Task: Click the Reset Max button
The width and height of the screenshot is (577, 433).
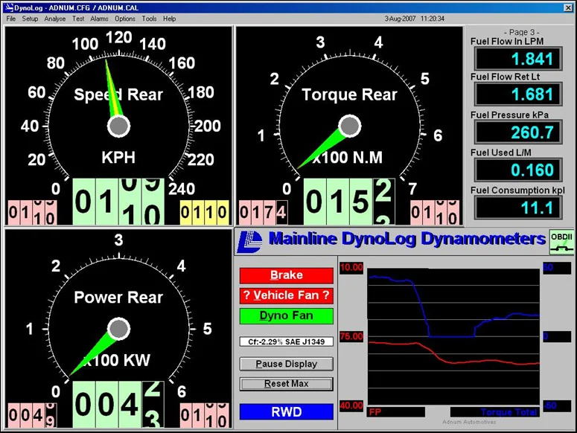Action: coord(287,384)
